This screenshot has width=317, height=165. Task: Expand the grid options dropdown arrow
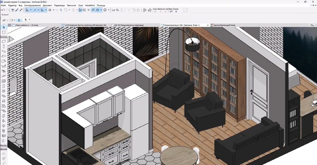[53, 10]
